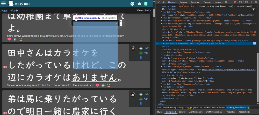This screenshot has height=115, width=259.
Task: Click mastery level 25 progress circle for karaoke
Action: pos(133,48)
